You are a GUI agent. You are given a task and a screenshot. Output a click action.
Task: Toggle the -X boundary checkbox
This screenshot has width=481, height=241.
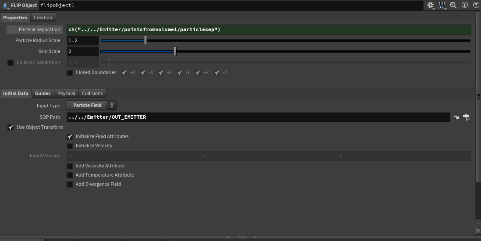point(143,73)
